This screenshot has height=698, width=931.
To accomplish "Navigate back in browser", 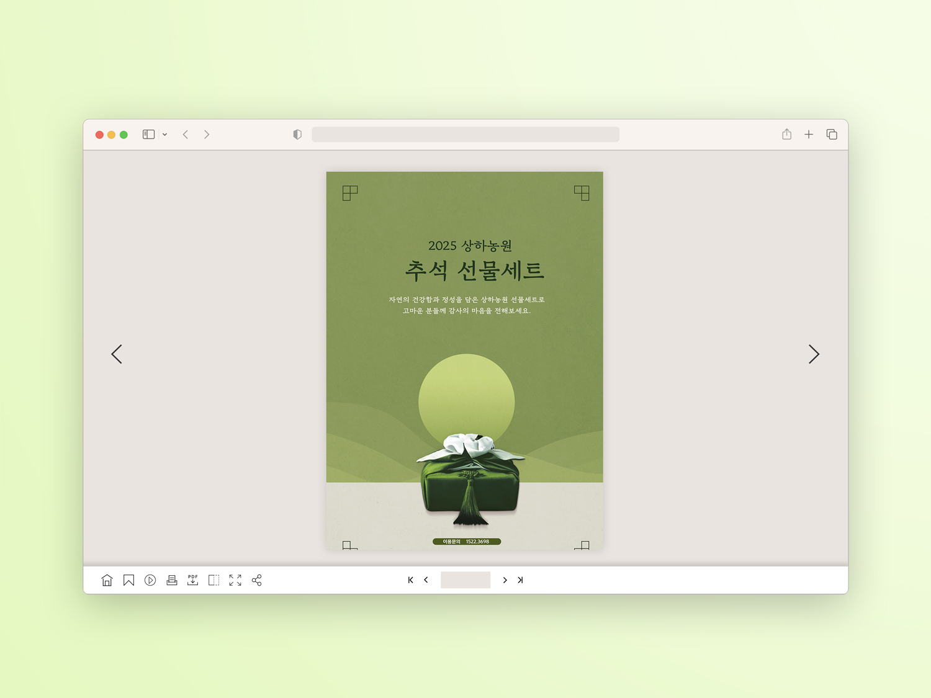I will tap(186, 135).
